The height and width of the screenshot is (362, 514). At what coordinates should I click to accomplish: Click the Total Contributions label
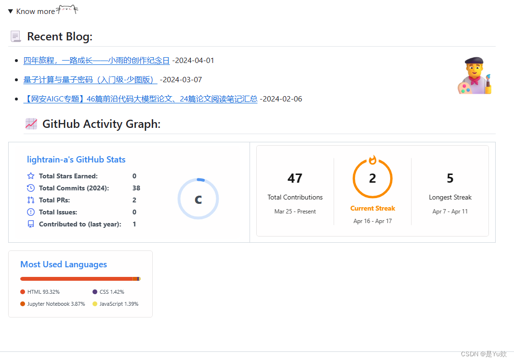click(x=295, y=197)
